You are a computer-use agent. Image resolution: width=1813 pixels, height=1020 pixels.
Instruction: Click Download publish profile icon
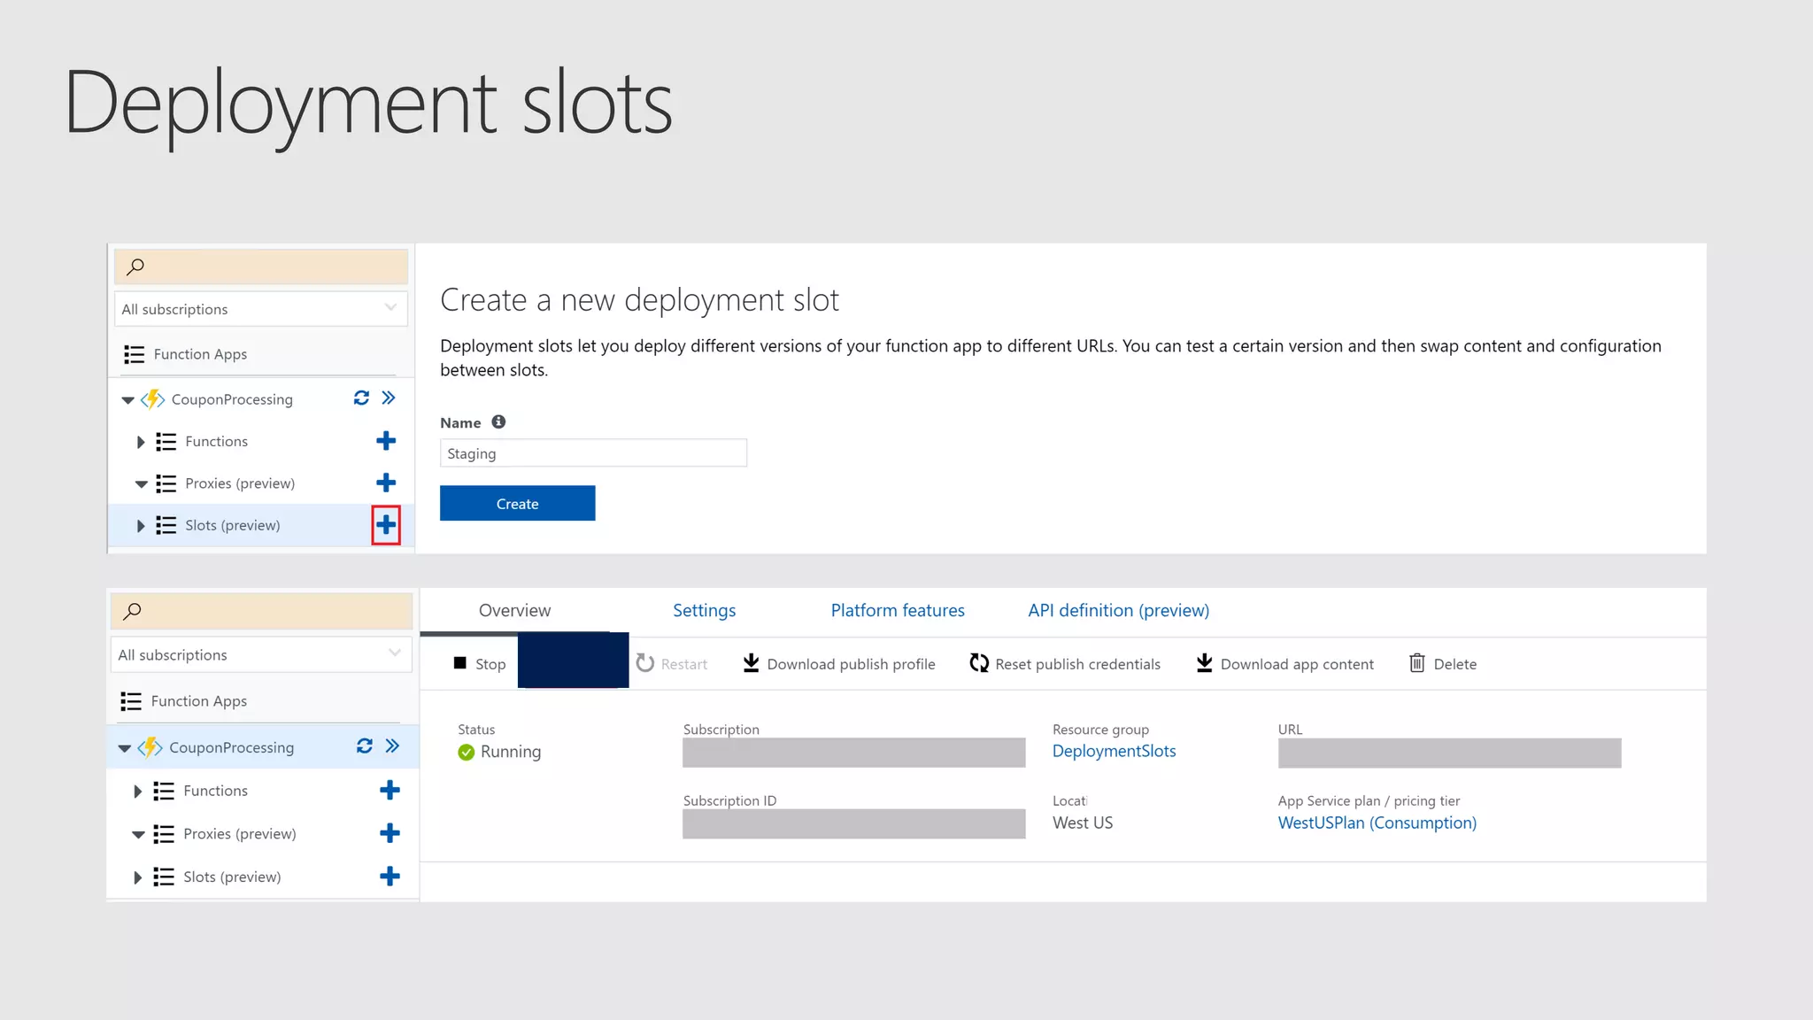click(x=751, y=663)
